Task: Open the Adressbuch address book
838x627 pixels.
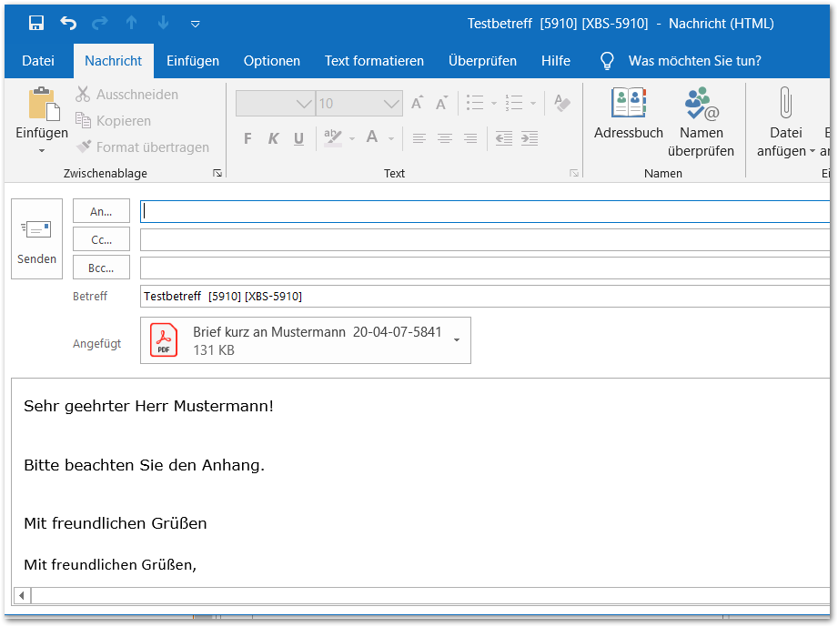Action: click(x=628, y=116)
